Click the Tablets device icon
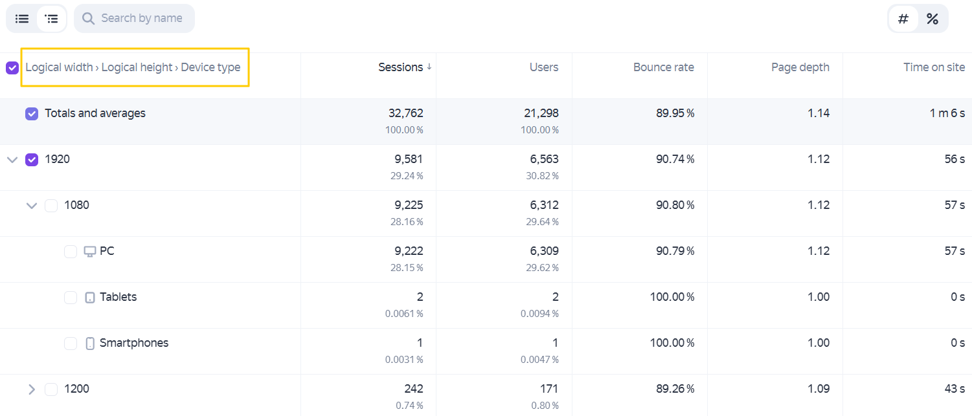Viewport: 972px width, 416px height. [x=90, y=298]
